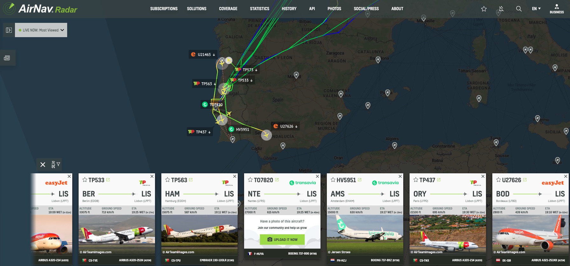Open the news list icon on left
The width and height of the screenshot is (570, 266).
coord(7,58)
